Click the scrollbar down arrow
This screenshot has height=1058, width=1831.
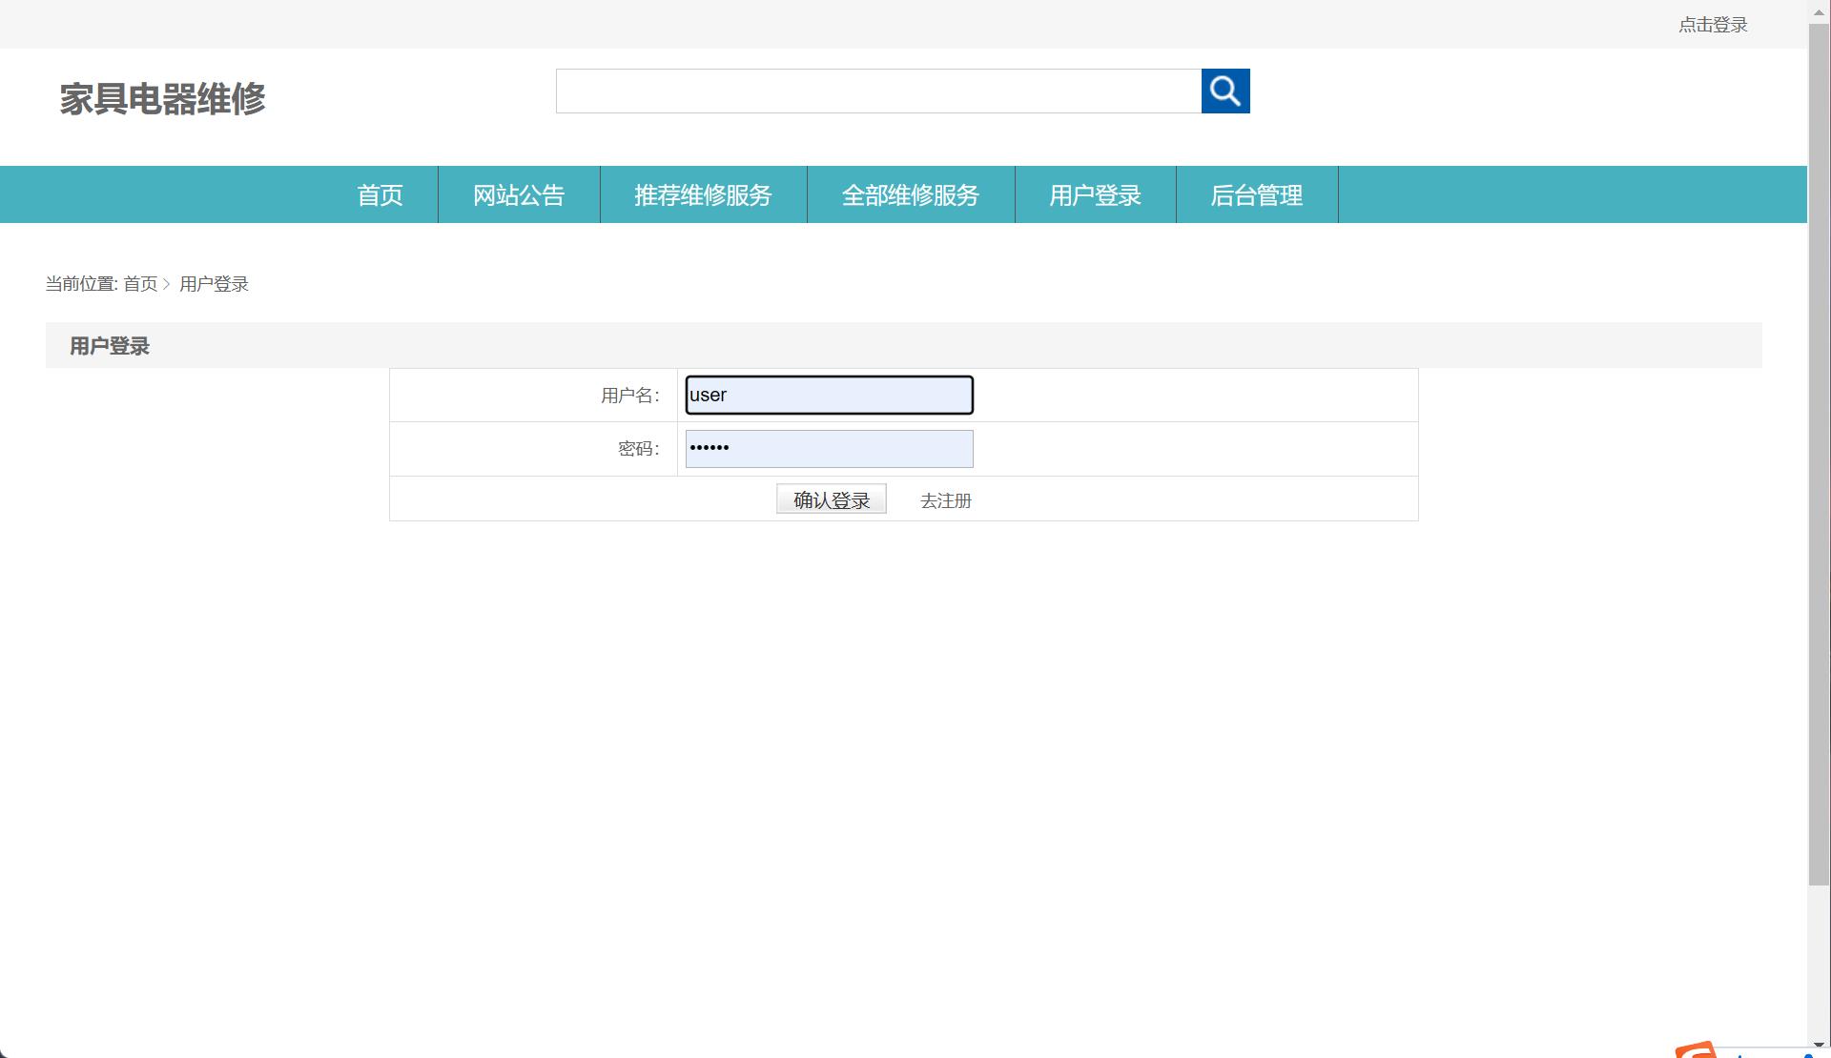(x=1820, y=1046)
